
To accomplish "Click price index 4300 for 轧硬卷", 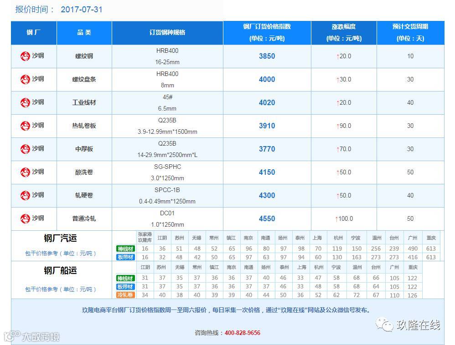I will (x=267, y=195).
